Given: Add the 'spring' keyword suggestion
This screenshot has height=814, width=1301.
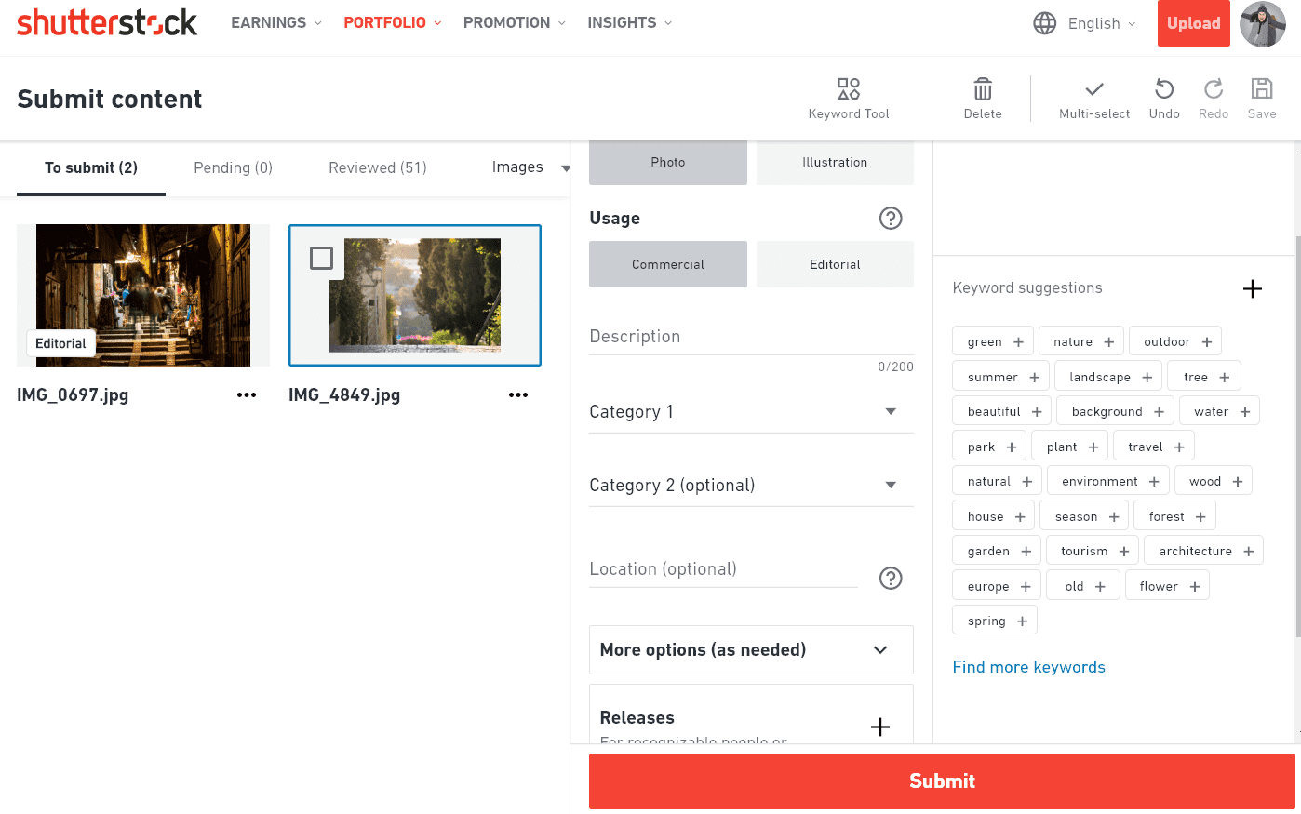Looking at the screenshot, I should (995, 621).
